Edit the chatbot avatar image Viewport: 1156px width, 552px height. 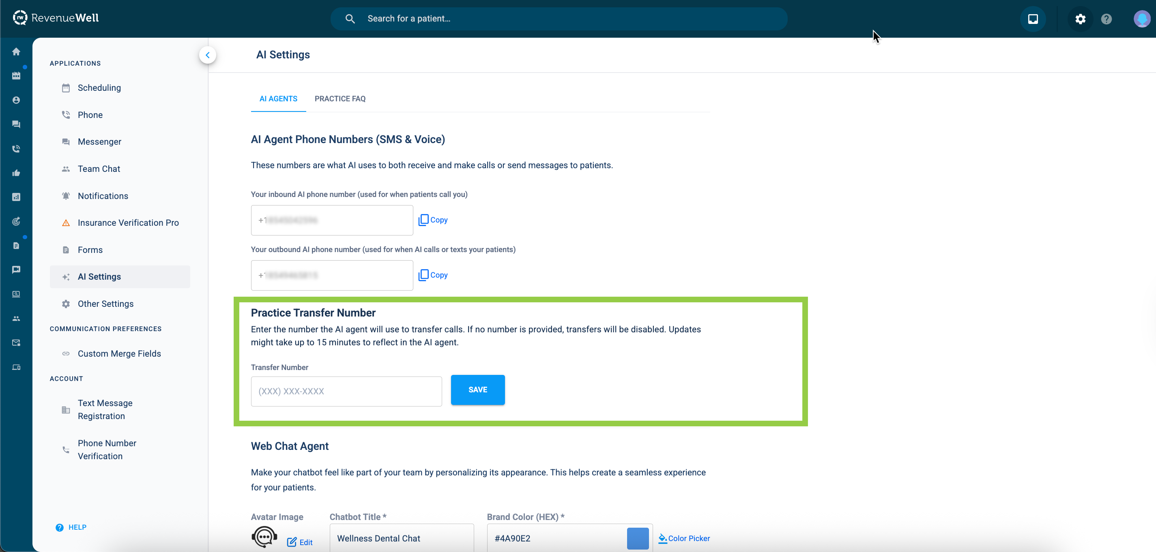click(300, 542)
